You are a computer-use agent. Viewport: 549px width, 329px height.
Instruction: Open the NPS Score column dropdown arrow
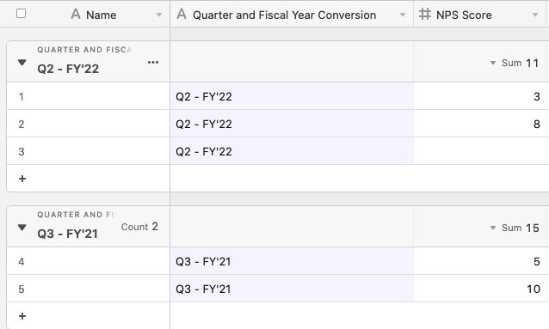pyautogui.click(x=535, y=15)
